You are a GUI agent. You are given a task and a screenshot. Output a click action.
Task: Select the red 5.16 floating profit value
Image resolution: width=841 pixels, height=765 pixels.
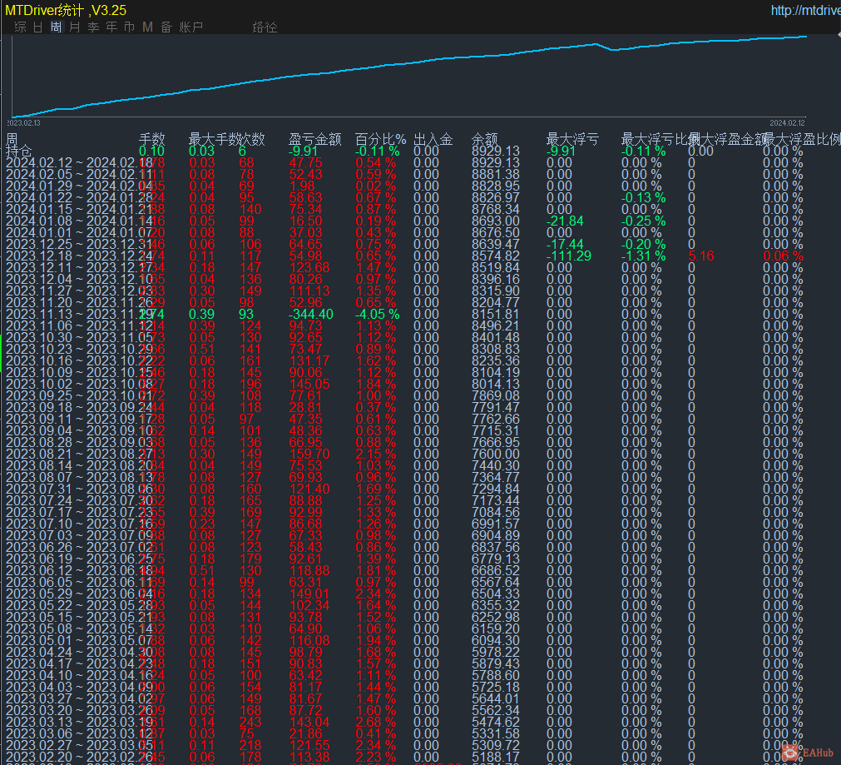701,256
